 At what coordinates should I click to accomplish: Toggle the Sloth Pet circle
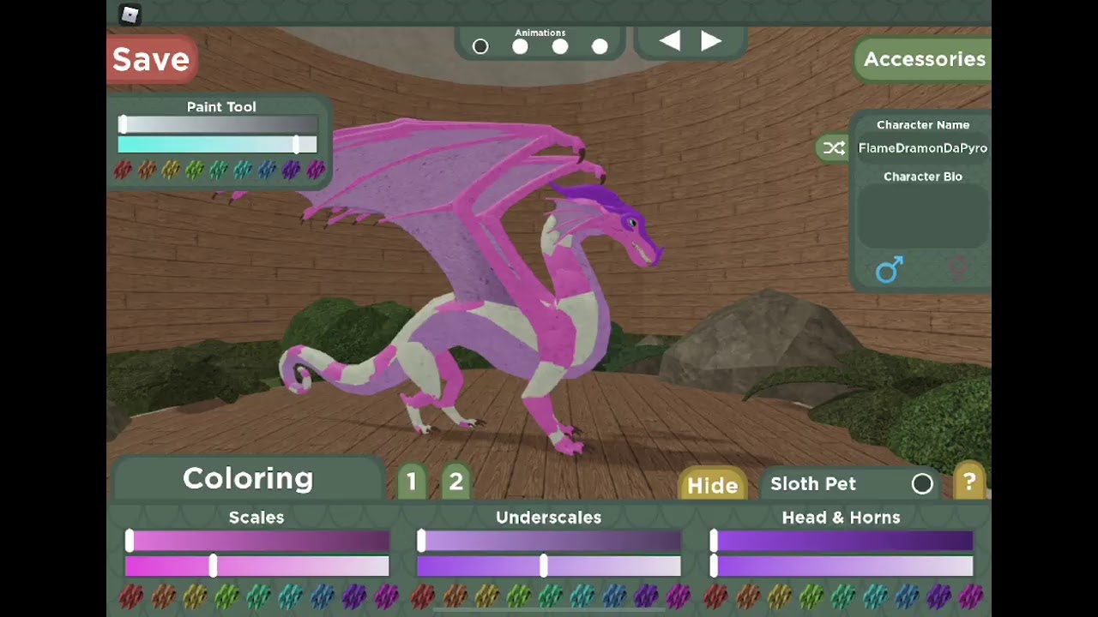(922, 484)
